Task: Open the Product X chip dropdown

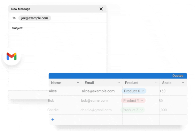Action: pyautogui.click(x=143, y=91)
